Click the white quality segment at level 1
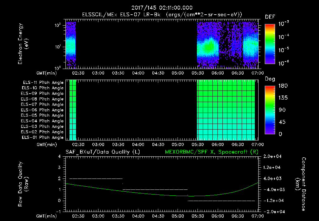Image resolution: width=319 pixels, height=221 pixels. click(155, 189)
